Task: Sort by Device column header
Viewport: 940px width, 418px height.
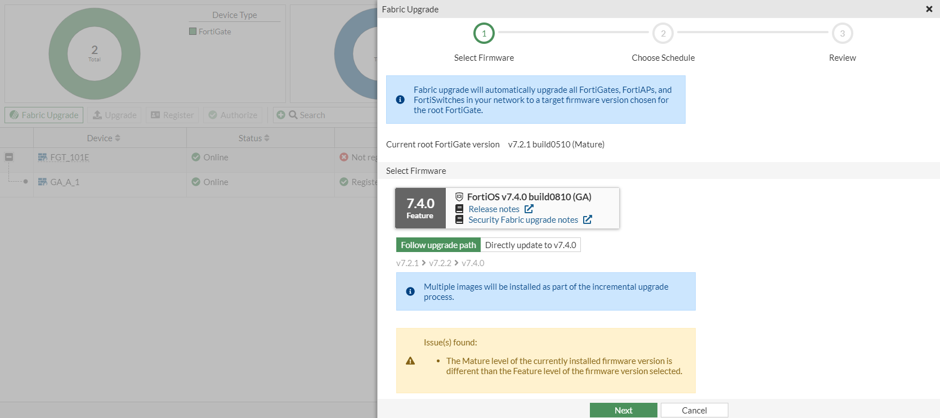Action: click(x=104, y=138)
